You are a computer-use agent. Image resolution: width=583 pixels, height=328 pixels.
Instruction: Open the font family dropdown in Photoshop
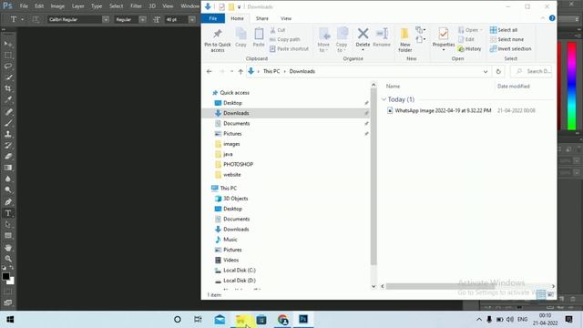click(106, 19)
